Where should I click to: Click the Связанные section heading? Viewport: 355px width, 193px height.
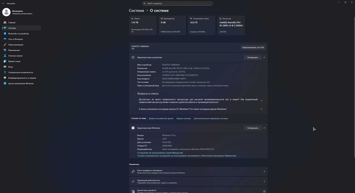(134, 164)
